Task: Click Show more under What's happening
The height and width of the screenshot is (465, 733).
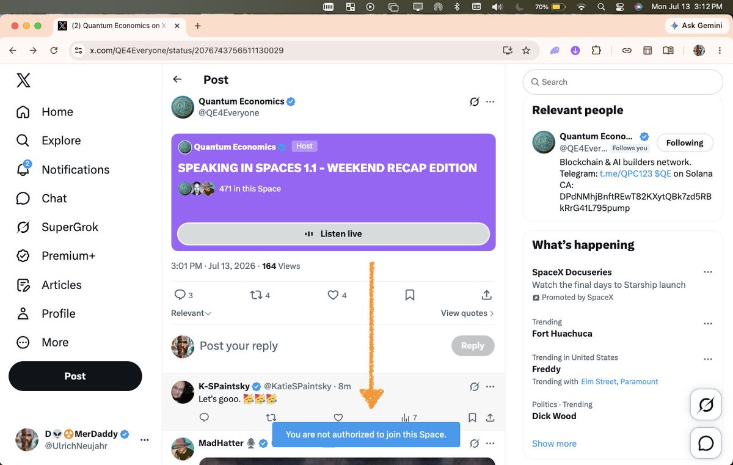Action: (x=554, y=444)
